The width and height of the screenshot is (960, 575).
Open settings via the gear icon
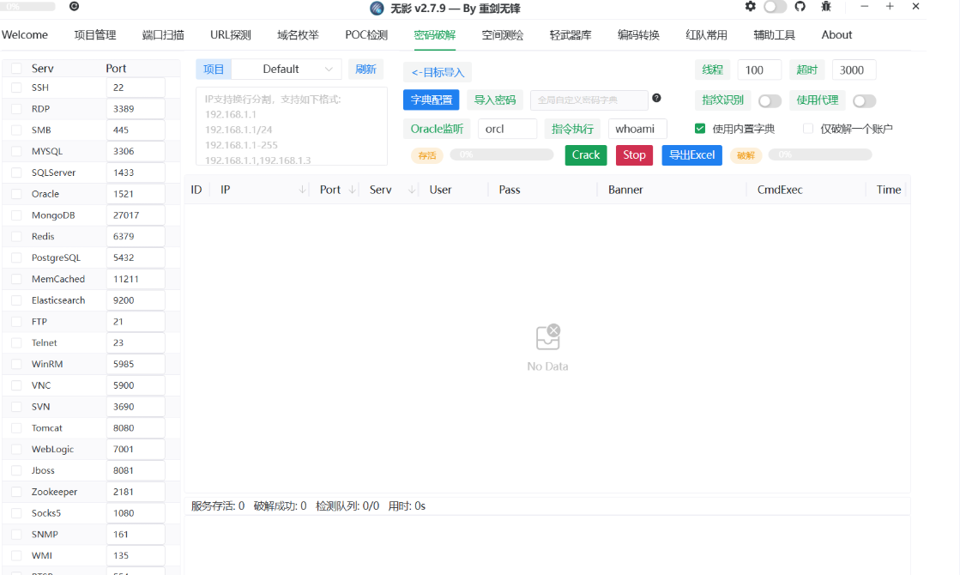coord(751,7)
